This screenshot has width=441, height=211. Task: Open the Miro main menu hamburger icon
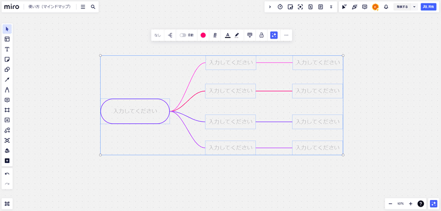coord(83,7)
